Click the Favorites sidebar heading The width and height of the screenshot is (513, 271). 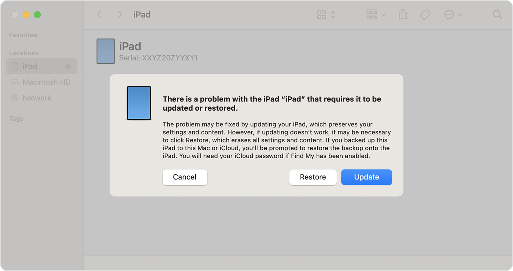pyautogui.click(x=23, y=35)
